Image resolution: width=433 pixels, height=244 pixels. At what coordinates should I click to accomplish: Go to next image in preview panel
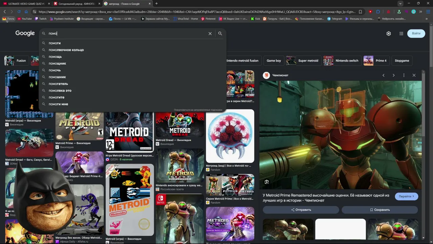coord(393,75)
